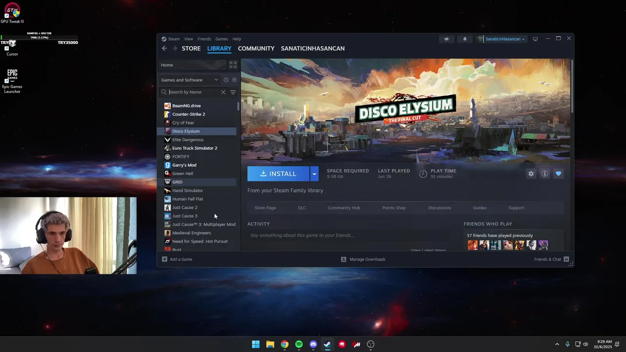Screen dimensions: 626x352
Task: Open the Steam notifications bell
Action: 465,39
